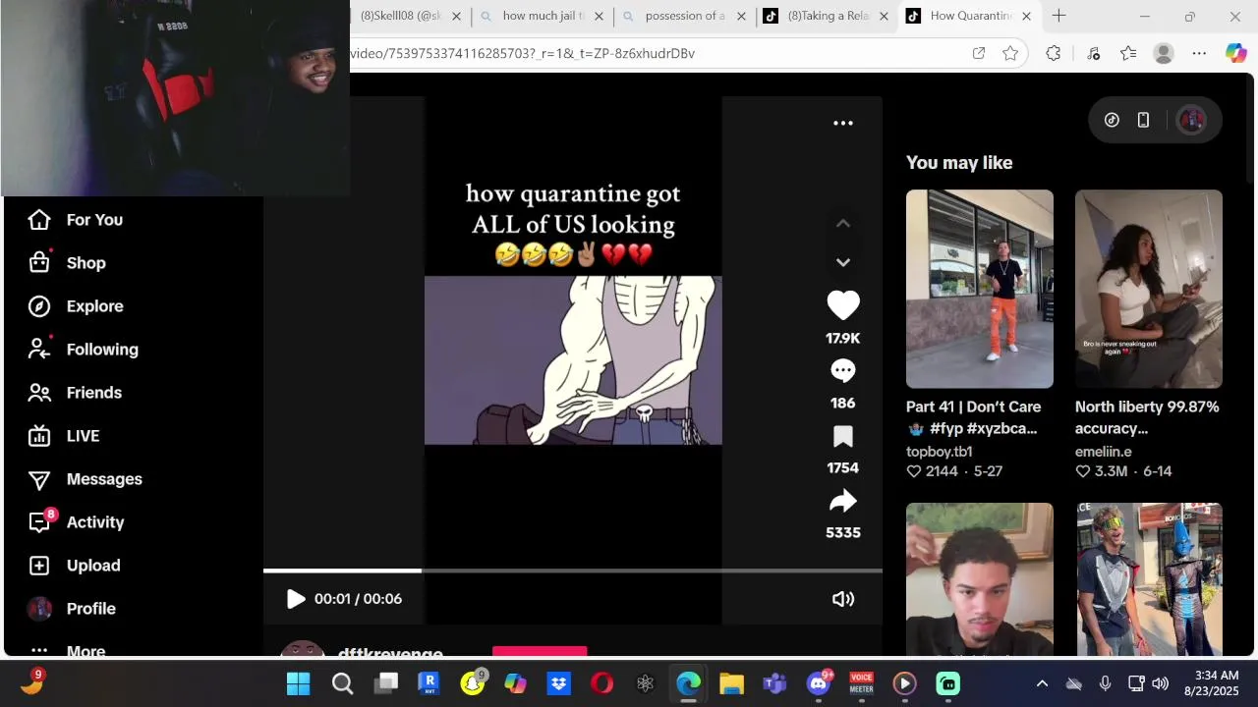Go to the previous video
The image size is (1258, 707).
[x=843, y=223]
